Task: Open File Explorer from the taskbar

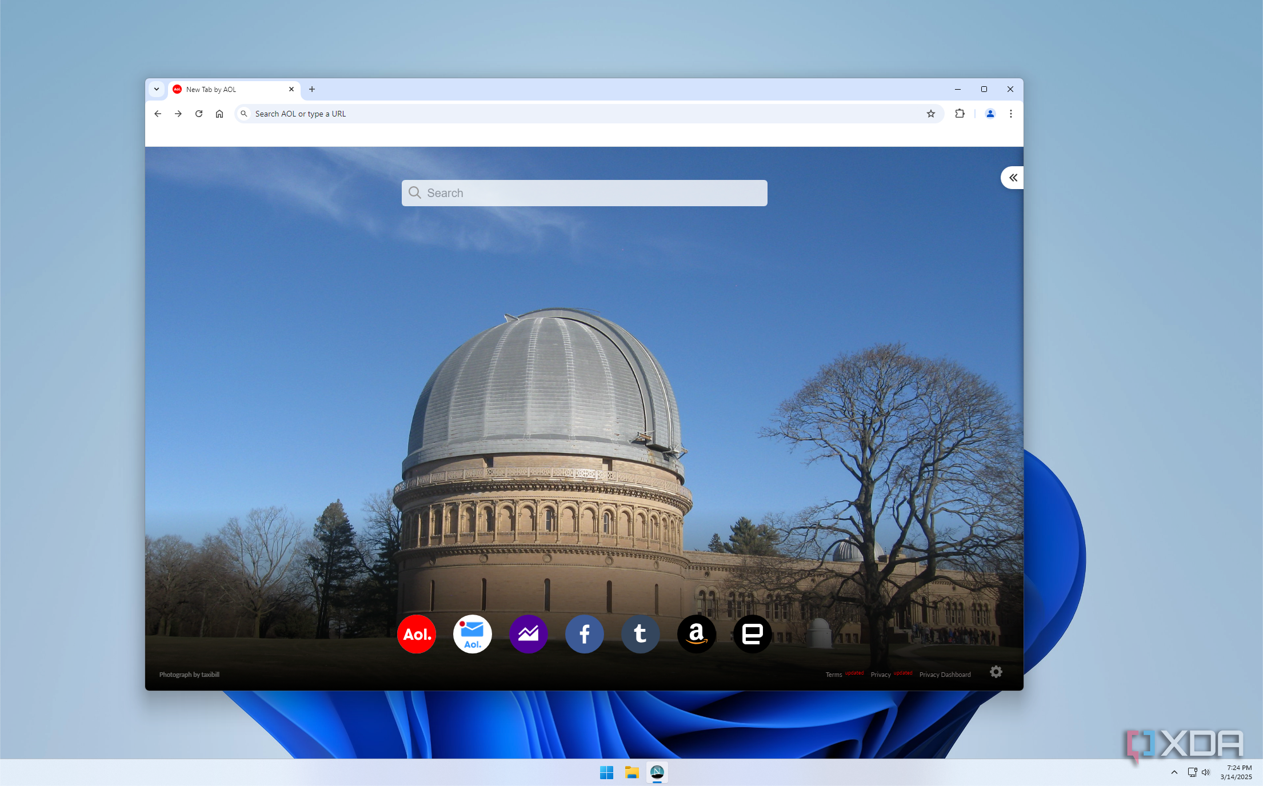Action: click(x=631, y=772)
